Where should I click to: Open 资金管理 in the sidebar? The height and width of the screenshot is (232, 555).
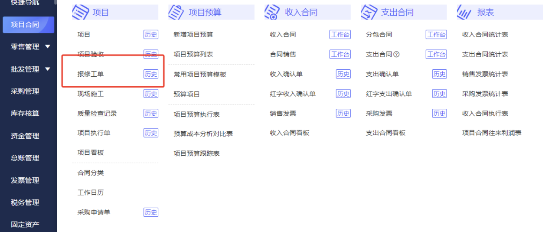pyautogui.click(x=25, y=136)
